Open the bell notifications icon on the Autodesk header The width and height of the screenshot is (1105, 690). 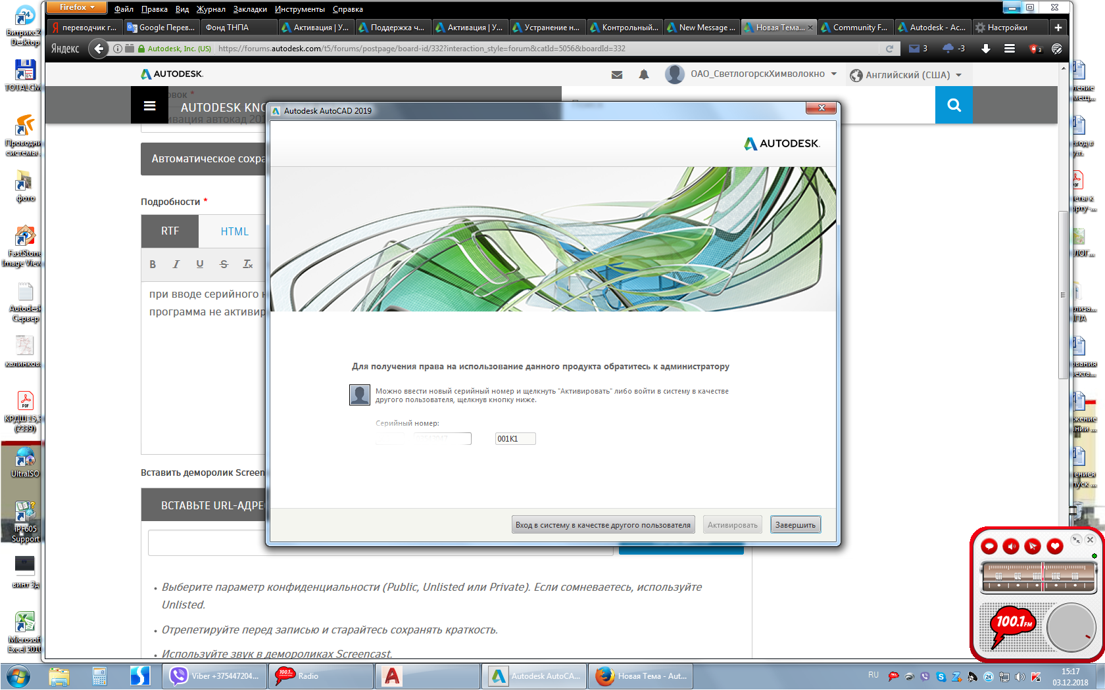click(x=644, y=75)
